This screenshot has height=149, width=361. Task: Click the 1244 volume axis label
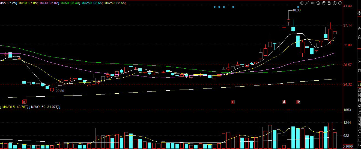coord(347,123)
